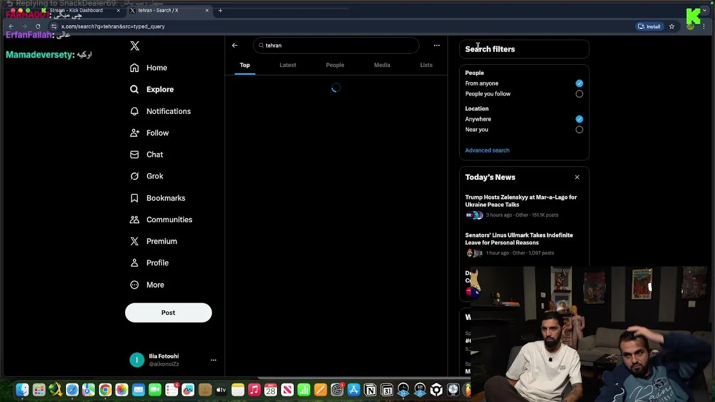Open the More menu in the sidebar

pyautogui.click(x=147, y=285)
